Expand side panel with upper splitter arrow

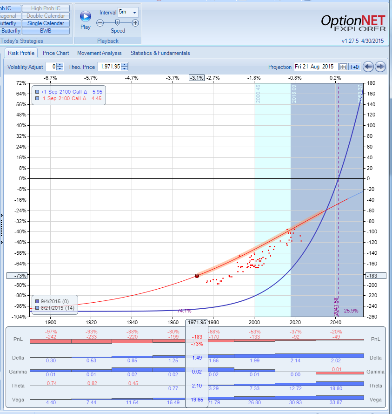point(2,216)
